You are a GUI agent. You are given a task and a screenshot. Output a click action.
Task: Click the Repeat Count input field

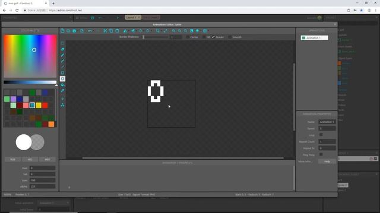tap(327, 141)
